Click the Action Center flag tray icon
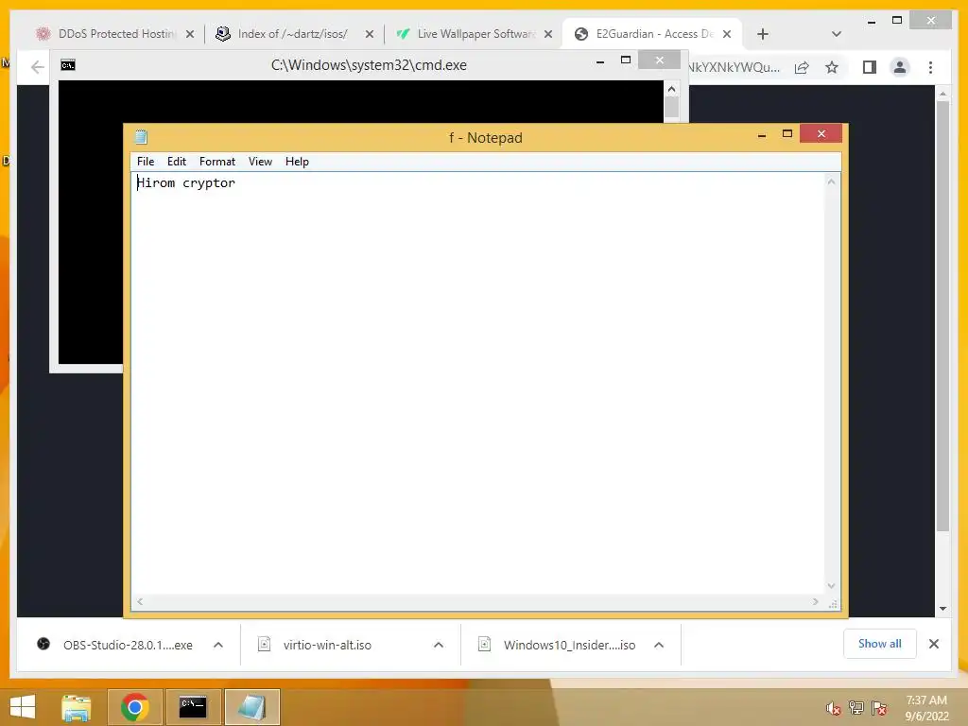968x726 pixels. point(880,708)
